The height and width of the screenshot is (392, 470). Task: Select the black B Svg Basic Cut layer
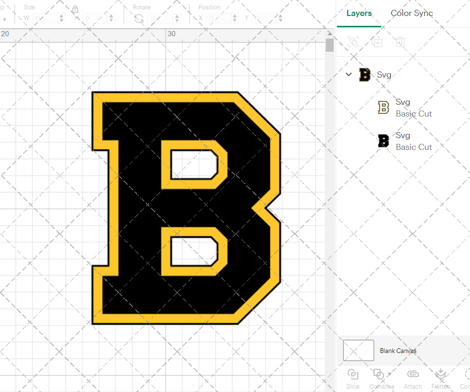403,141
